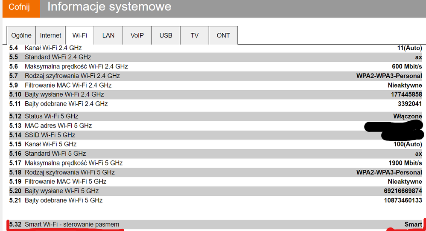Click label 'Rodzaj szyfrowania Wi-Fi 5 GHz'
Image resolution: width=426 pixels, height=231 pixels.
[x=70, y=172]
